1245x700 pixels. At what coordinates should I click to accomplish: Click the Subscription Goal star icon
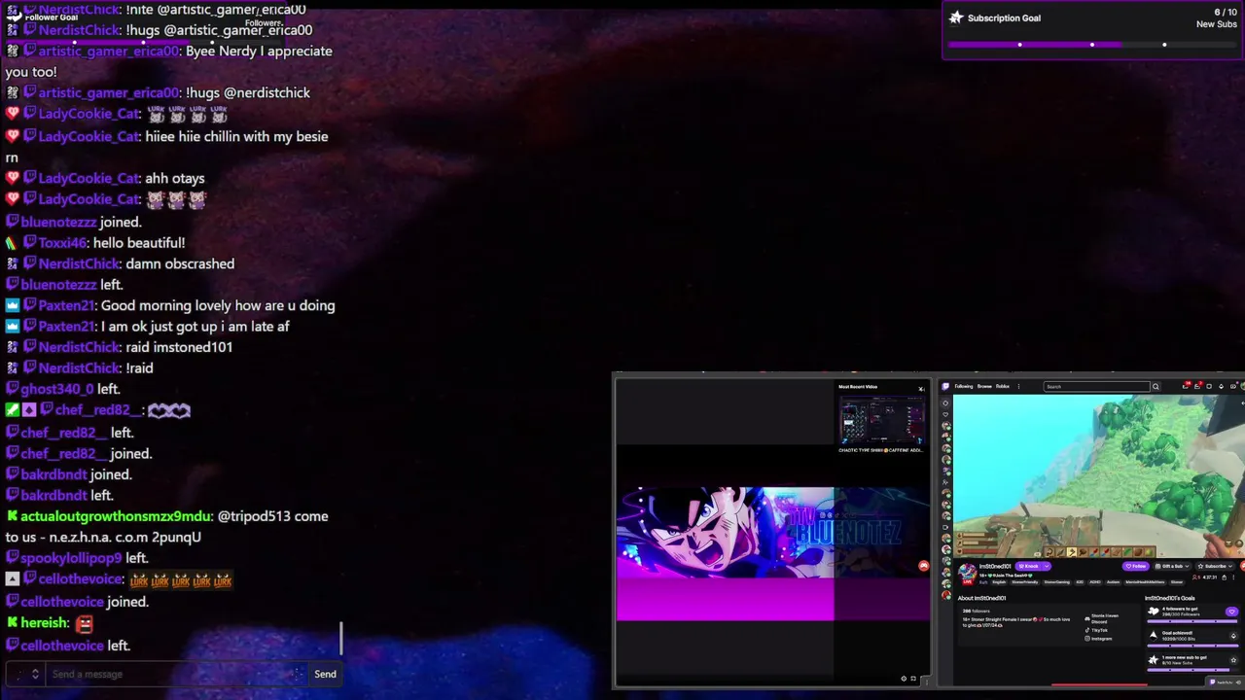coord(956,17)
